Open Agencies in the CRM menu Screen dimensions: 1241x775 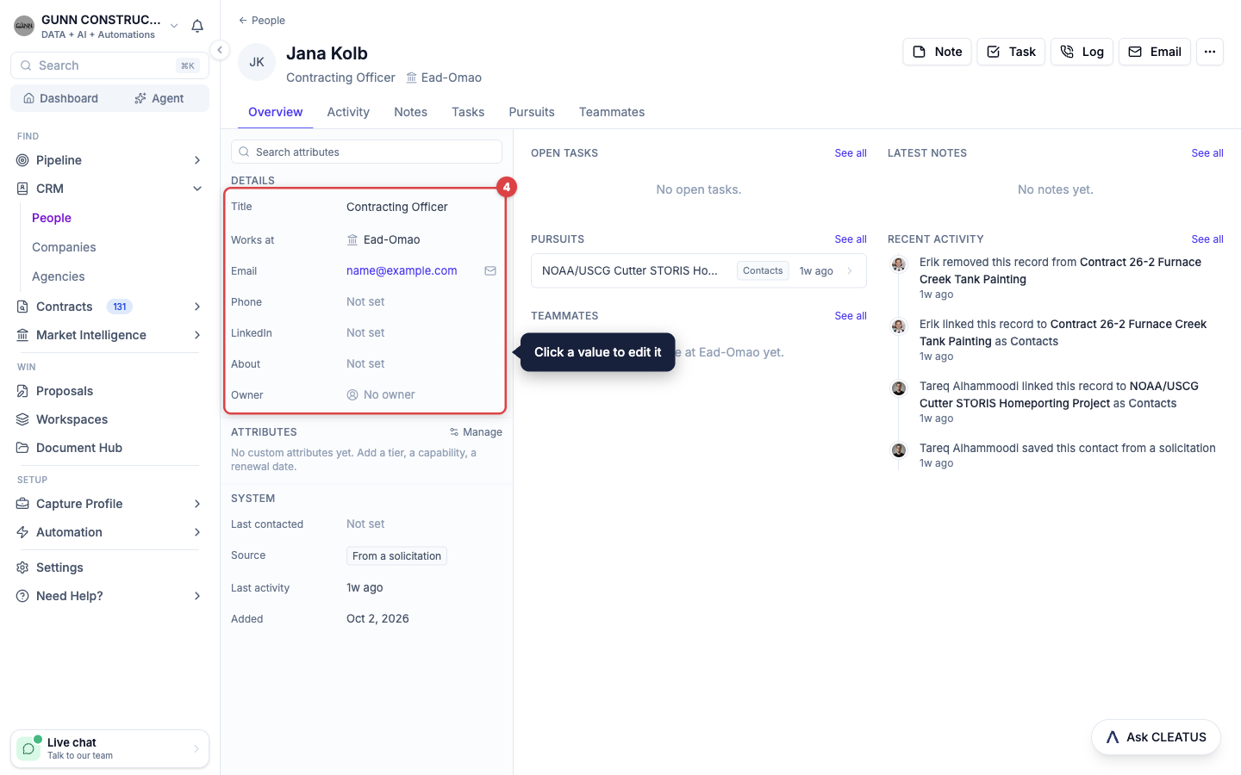point(59,276)
